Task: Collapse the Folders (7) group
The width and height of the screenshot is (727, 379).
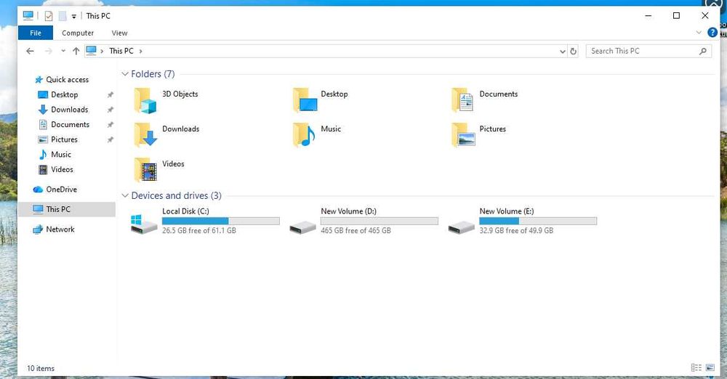Action: pos(125,73)
